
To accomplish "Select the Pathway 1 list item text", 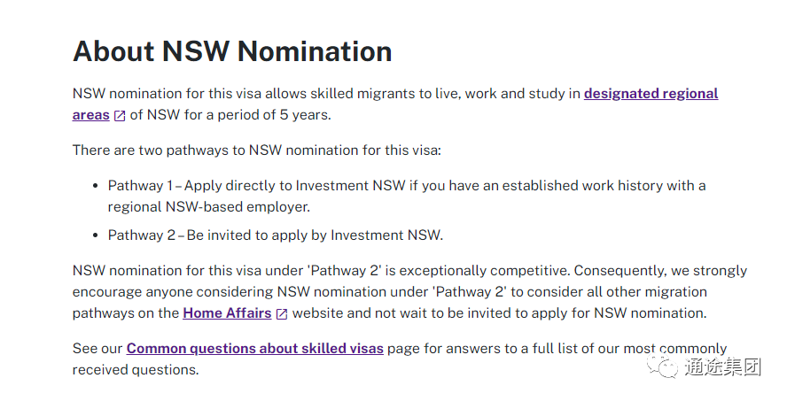I will point(407,196).
